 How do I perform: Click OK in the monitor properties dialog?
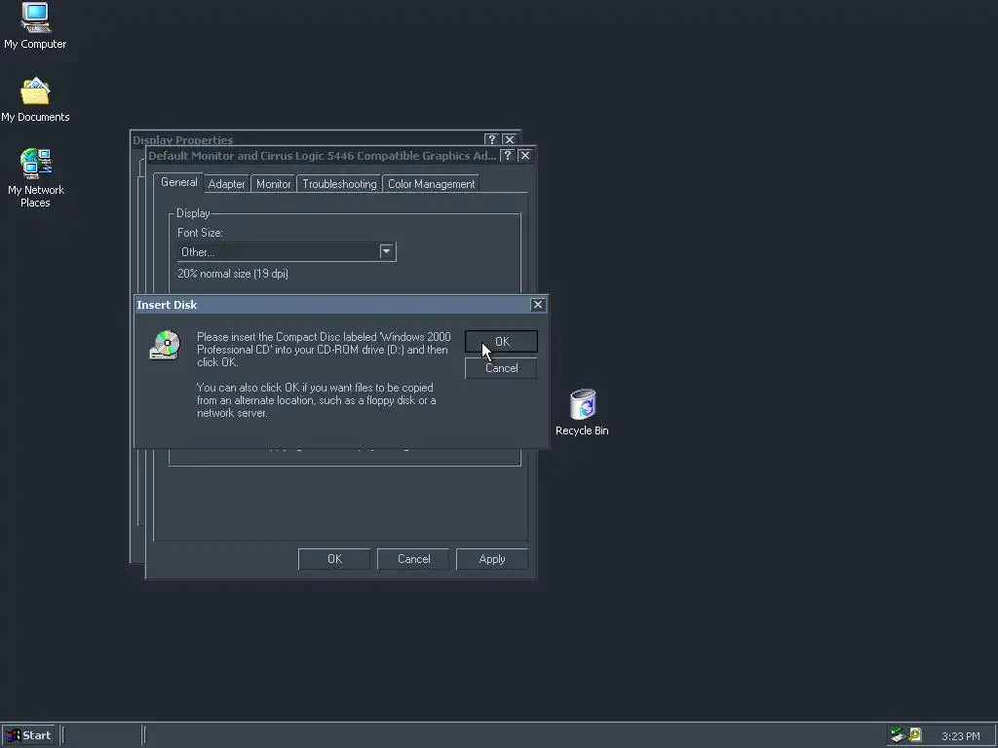(334, 559)
